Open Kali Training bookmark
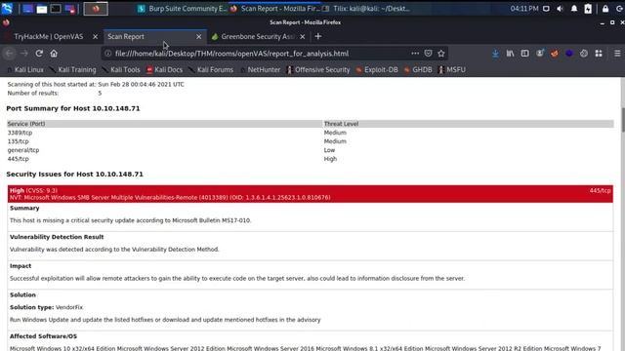Viewport: 625px width, 351px height. [72, 69]
